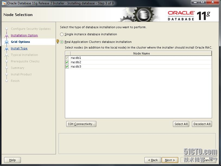The width and height of the screenshot is (221, 166).
Task: Select the racdb3 node name text
Action: (76, 67)
